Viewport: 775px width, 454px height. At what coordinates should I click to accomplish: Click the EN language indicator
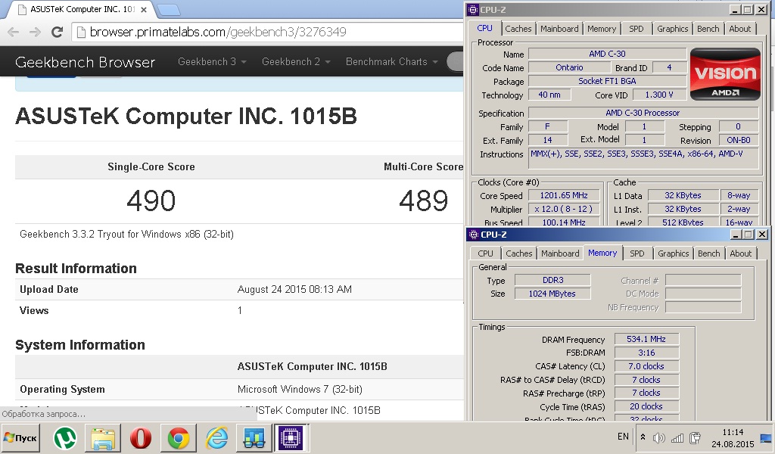(x=624, y=437)
